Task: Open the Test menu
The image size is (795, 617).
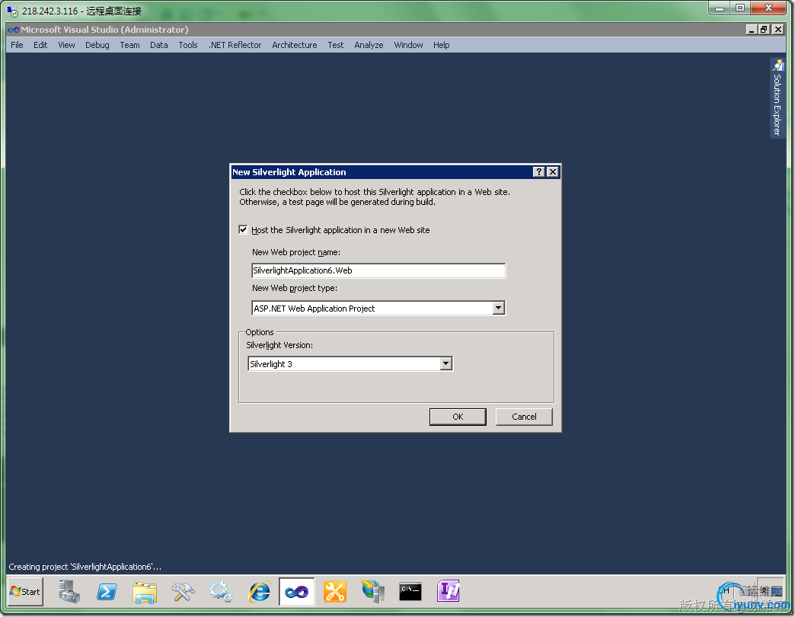Action: click(336, 45)
